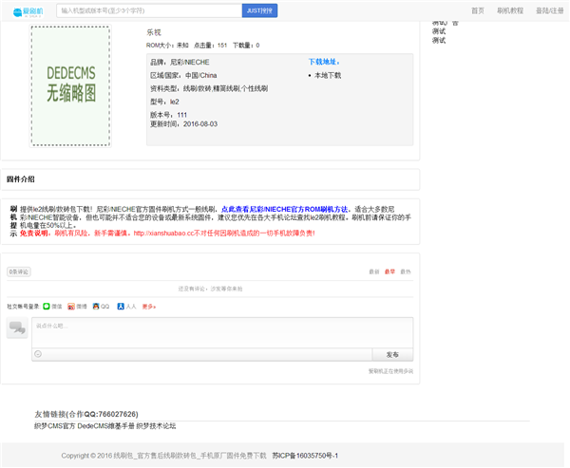570x468 pixels.
Task: Click the 本地下载 download link
Action: click(328, 75)
